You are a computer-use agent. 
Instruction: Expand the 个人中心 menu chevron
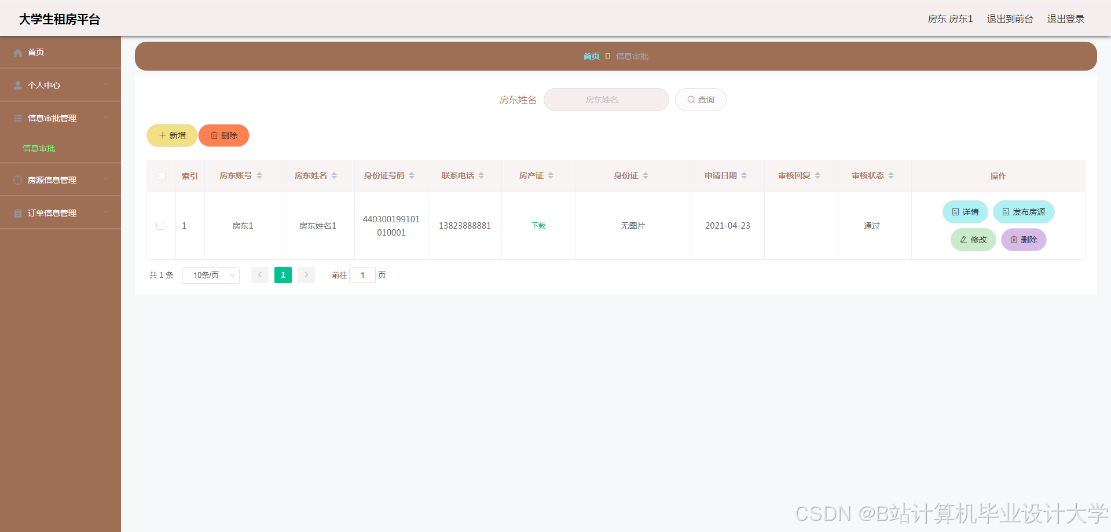coord(106,85)
